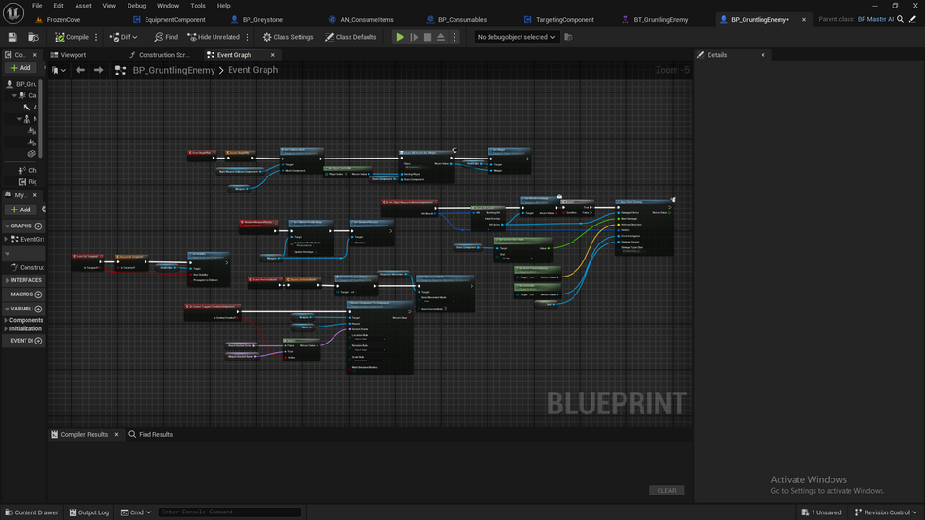
Task: Open the File menu
Action: 37,6
